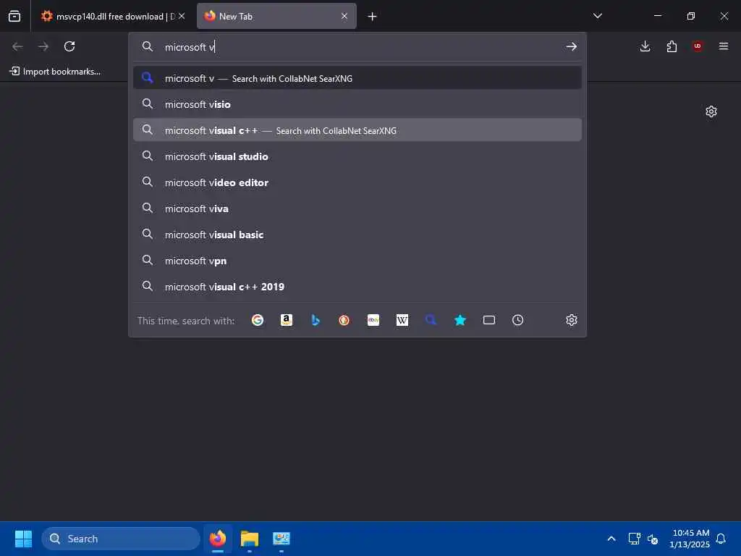Click the Windows taskbar Search box
The height and width of the screenshot is (556, 741).
pyautogui.click(x=121, y=539)
